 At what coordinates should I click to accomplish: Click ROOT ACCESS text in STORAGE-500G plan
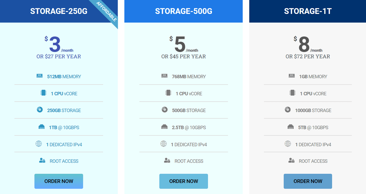(189, 161)
